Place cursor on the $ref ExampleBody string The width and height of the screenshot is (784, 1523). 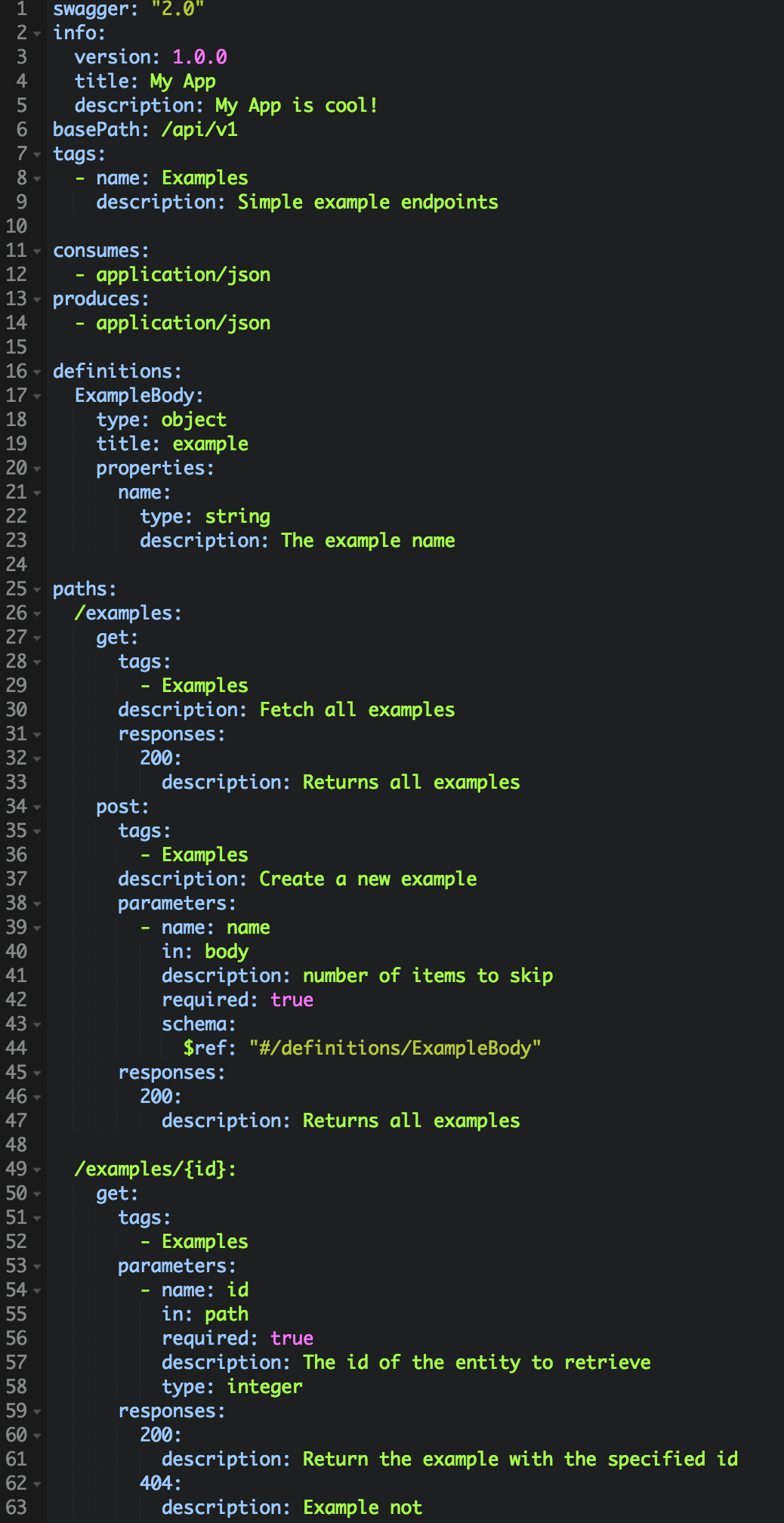395,1048
